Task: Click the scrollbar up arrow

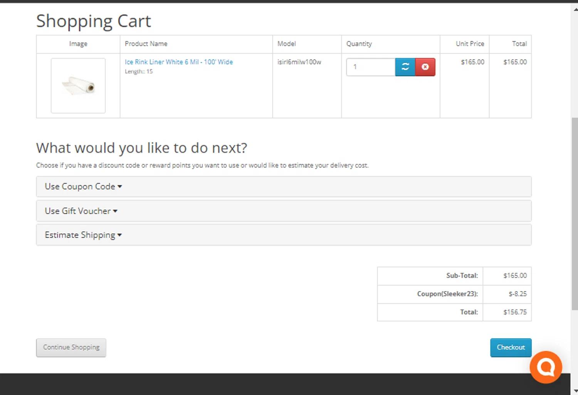Action: pyautogui.click(x=575, y=10)
